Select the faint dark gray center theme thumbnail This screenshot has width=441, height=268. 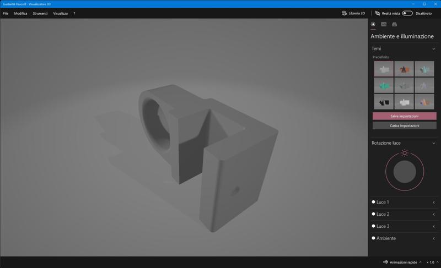[x=404, y=85]
